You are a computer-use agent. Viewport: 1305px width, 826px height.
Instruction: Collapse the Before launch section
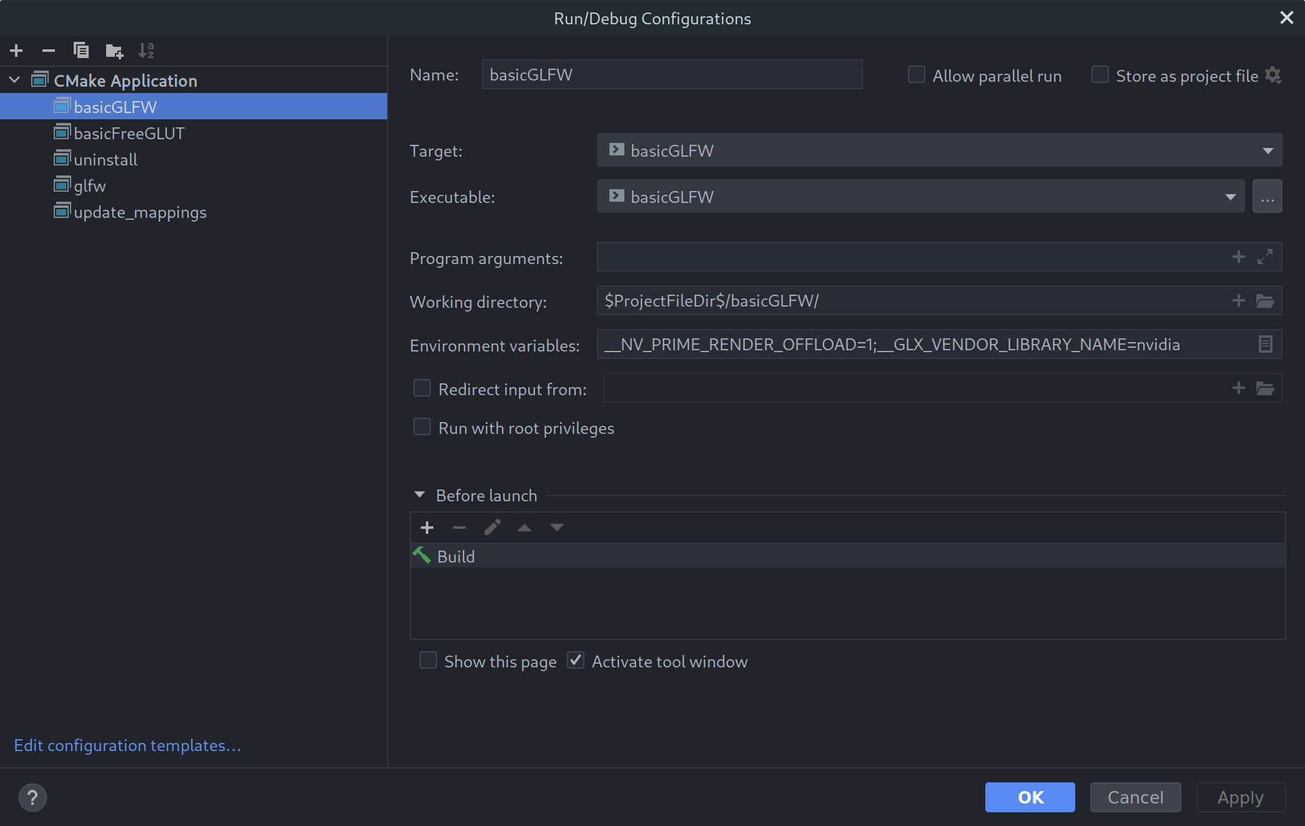pyautogui.click(x=420, y=495)
